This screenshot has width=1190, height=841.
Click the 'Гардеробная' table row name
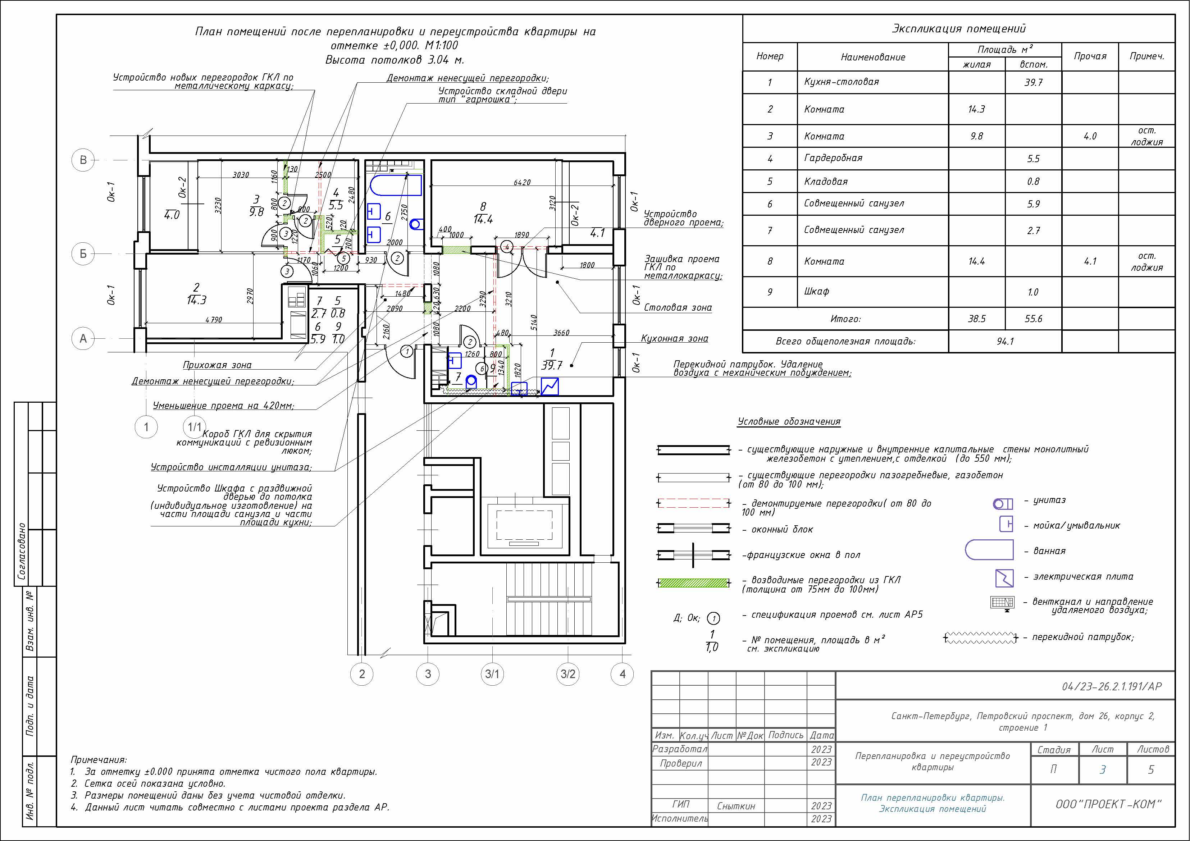coord(833,158)
